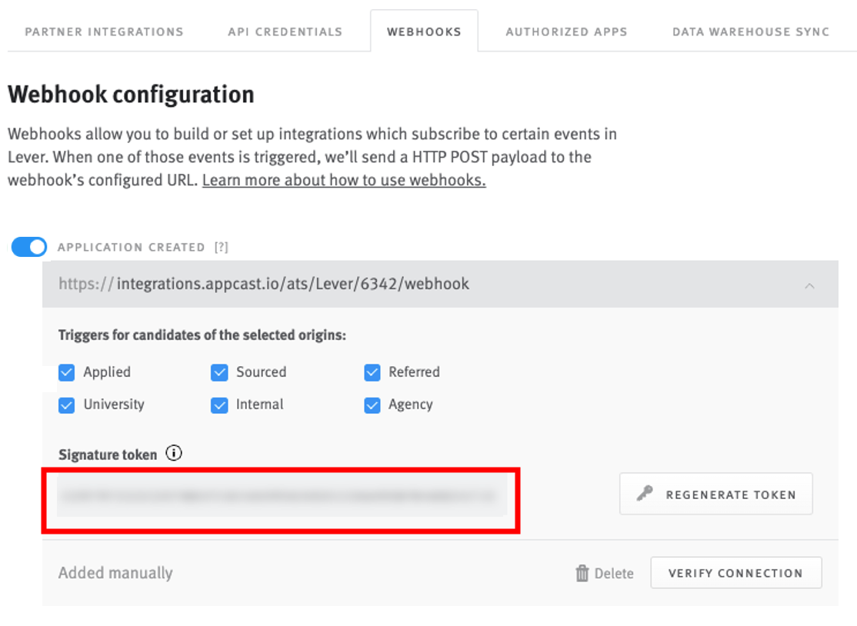
Task: Disable the Application Created webhook toggle
Action: 28,247
